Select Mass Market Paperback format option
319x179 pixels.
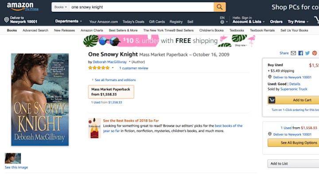tap(111, 92)
